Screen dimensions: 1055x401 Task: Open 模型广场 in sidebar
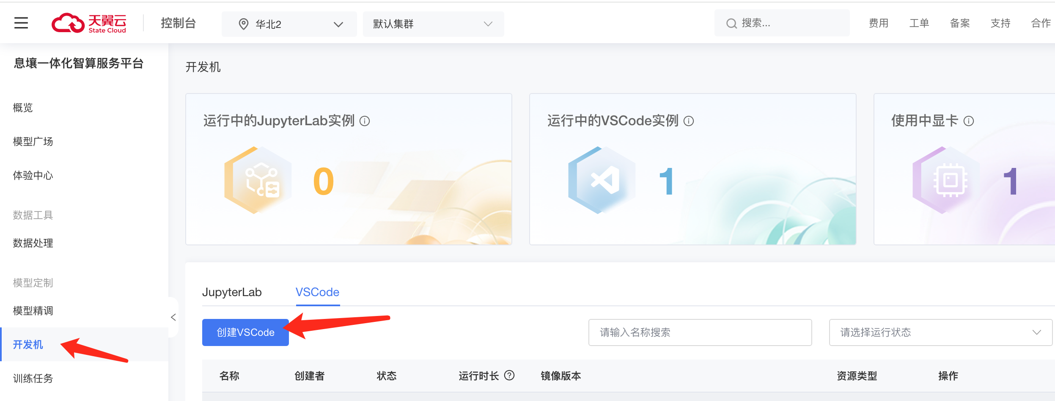tap(33, 142)
